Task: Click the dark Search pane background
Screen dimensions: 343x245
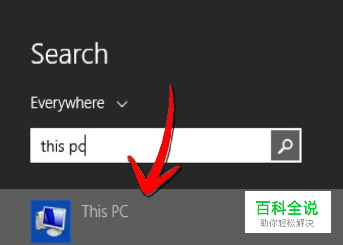Action: tap(240, 65)
